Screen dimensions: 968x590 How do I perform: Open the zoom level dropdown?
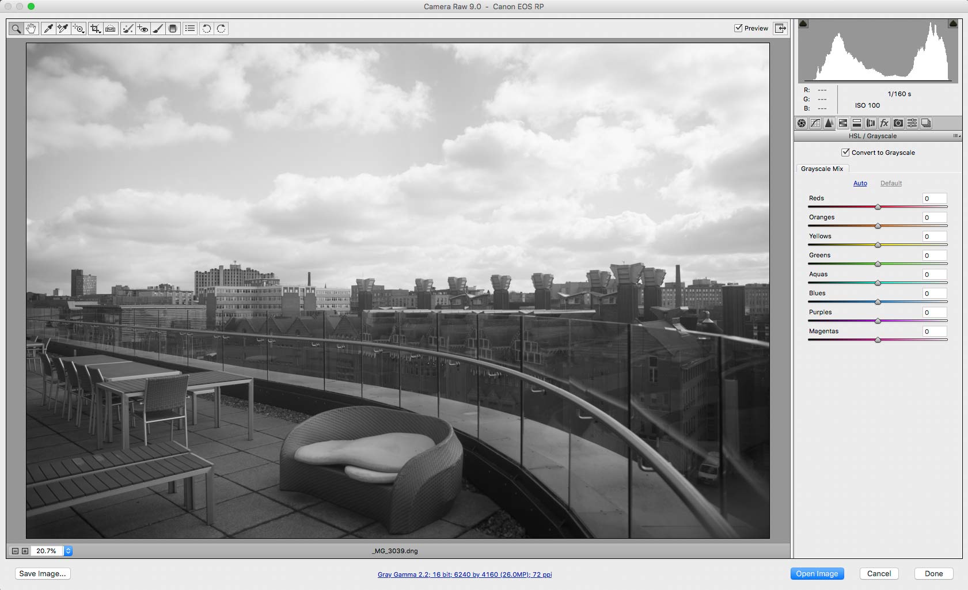pos(68,551)
